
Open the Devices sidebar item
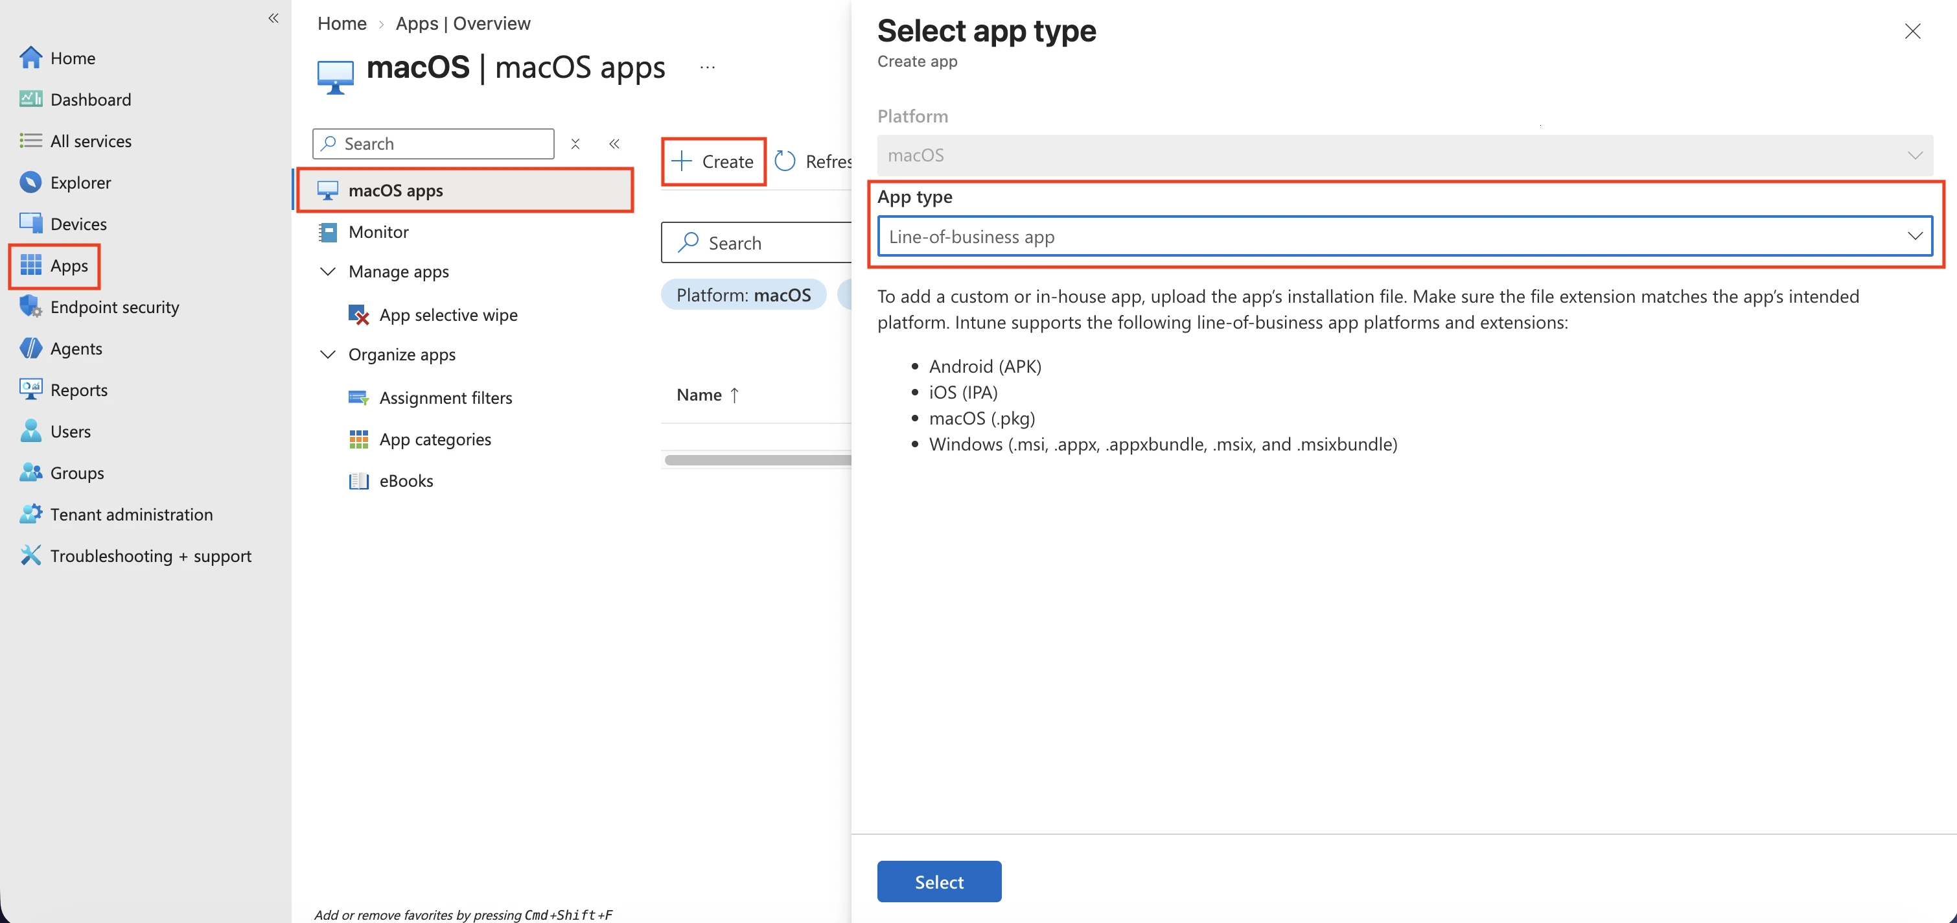(x=63, y=224)
